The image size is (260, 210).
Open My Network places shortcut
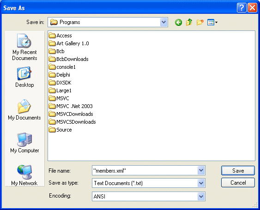coord(24,175)
